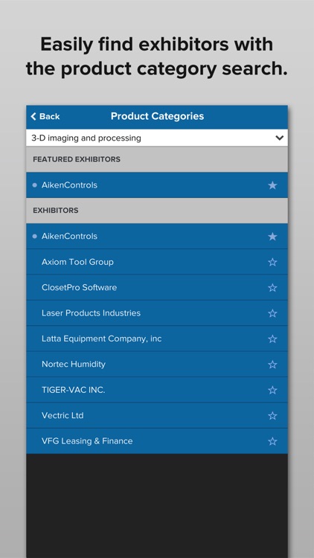Open Axiom Tool Group exhibitor entry
The width and height of the screenshot is (314, 558).
pyautogui.click(x=157, y=262)
